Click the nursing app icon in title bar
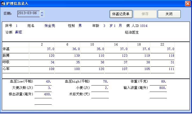Image resolution: width=192 pixels, height=114 pixels. pos(3,3)
